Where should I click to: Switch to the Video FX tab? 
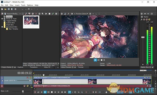[47, 67]
